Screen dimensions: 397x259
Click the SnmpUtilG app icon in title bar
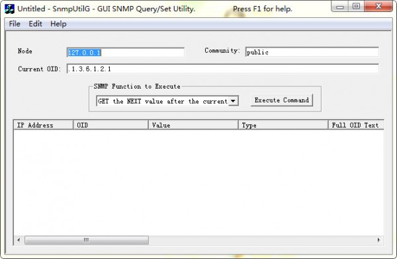tap(10, 9)
